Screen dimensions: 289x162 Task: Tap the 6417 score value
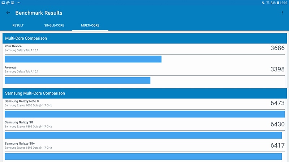(277, 145)
